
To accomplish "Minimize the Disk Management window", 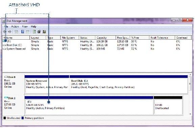I will point(174,20).
